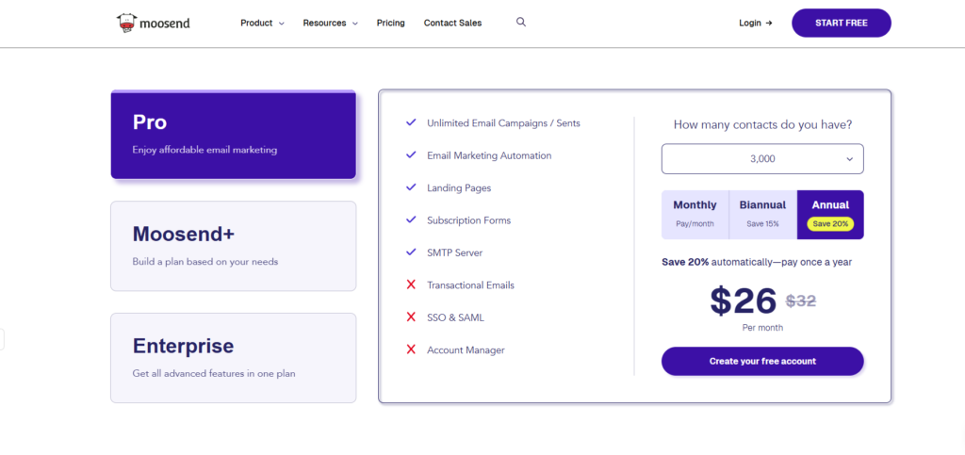Select the Moosend+ plan card
This screenshot has height=455, width=965.
[x=234, y=246]
